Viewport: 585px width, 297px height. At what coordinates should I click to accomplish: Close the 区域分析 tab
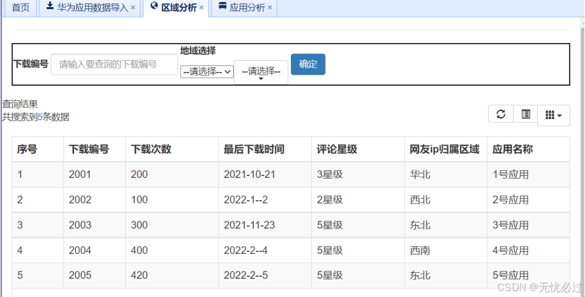[x=202, y=8]
